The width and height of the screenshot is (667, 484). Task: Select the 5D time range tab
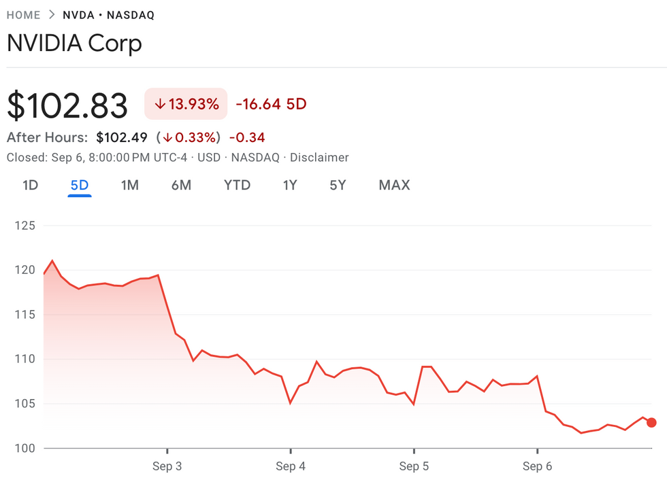coord(80,185)
